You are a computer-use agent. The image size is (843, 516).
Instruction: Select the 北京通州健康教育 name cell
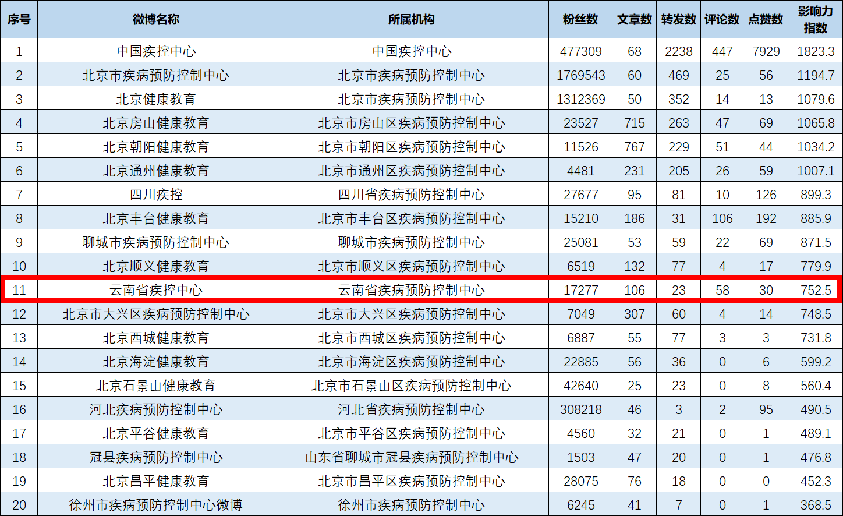(x=156, y=171)
